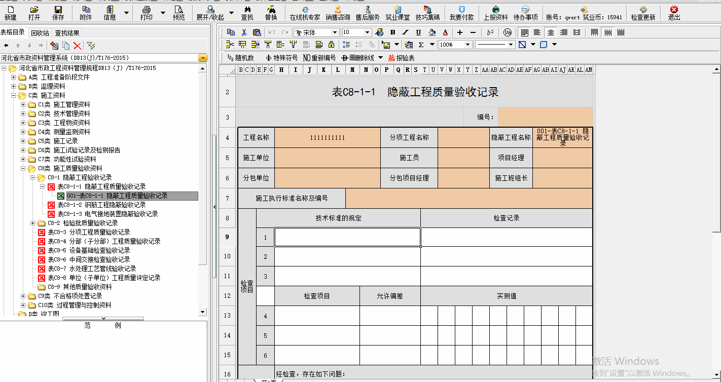Click the red-underlined A font color icon
Image resolution: width=721 pixels, height=382 pixels.
coord(445,32)
